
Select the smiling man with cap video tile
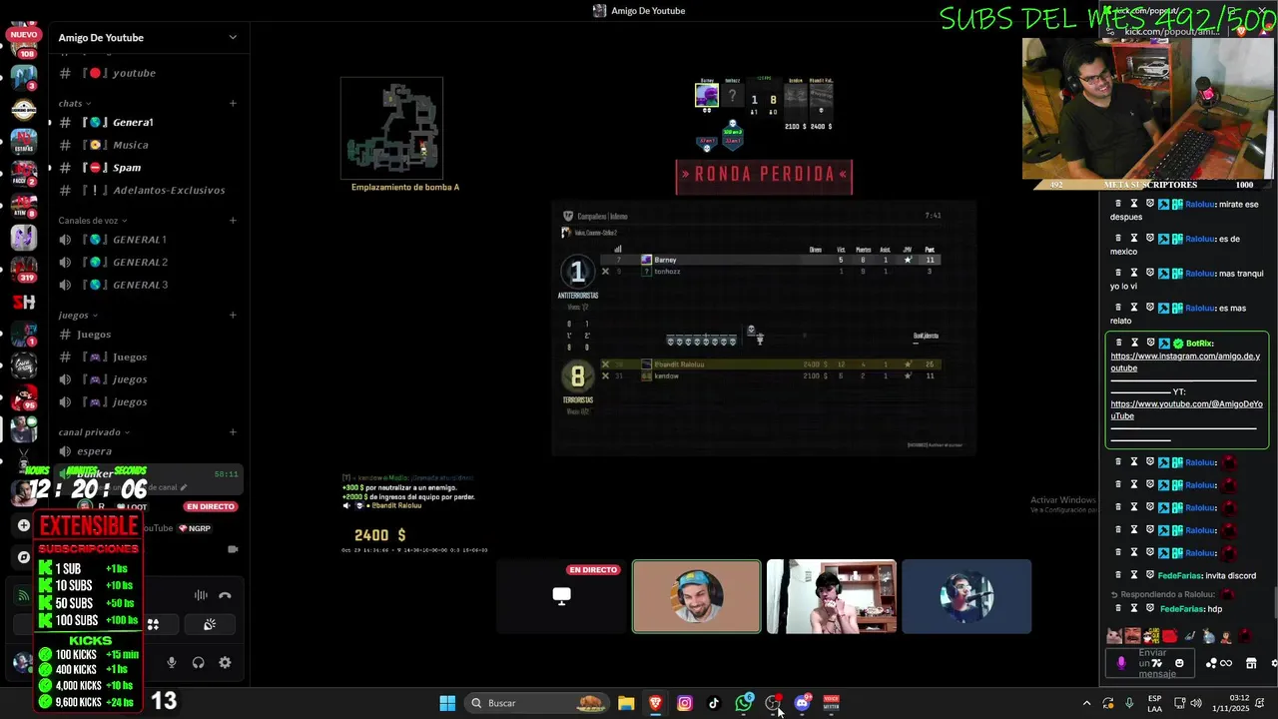click(x=697, y=596)
